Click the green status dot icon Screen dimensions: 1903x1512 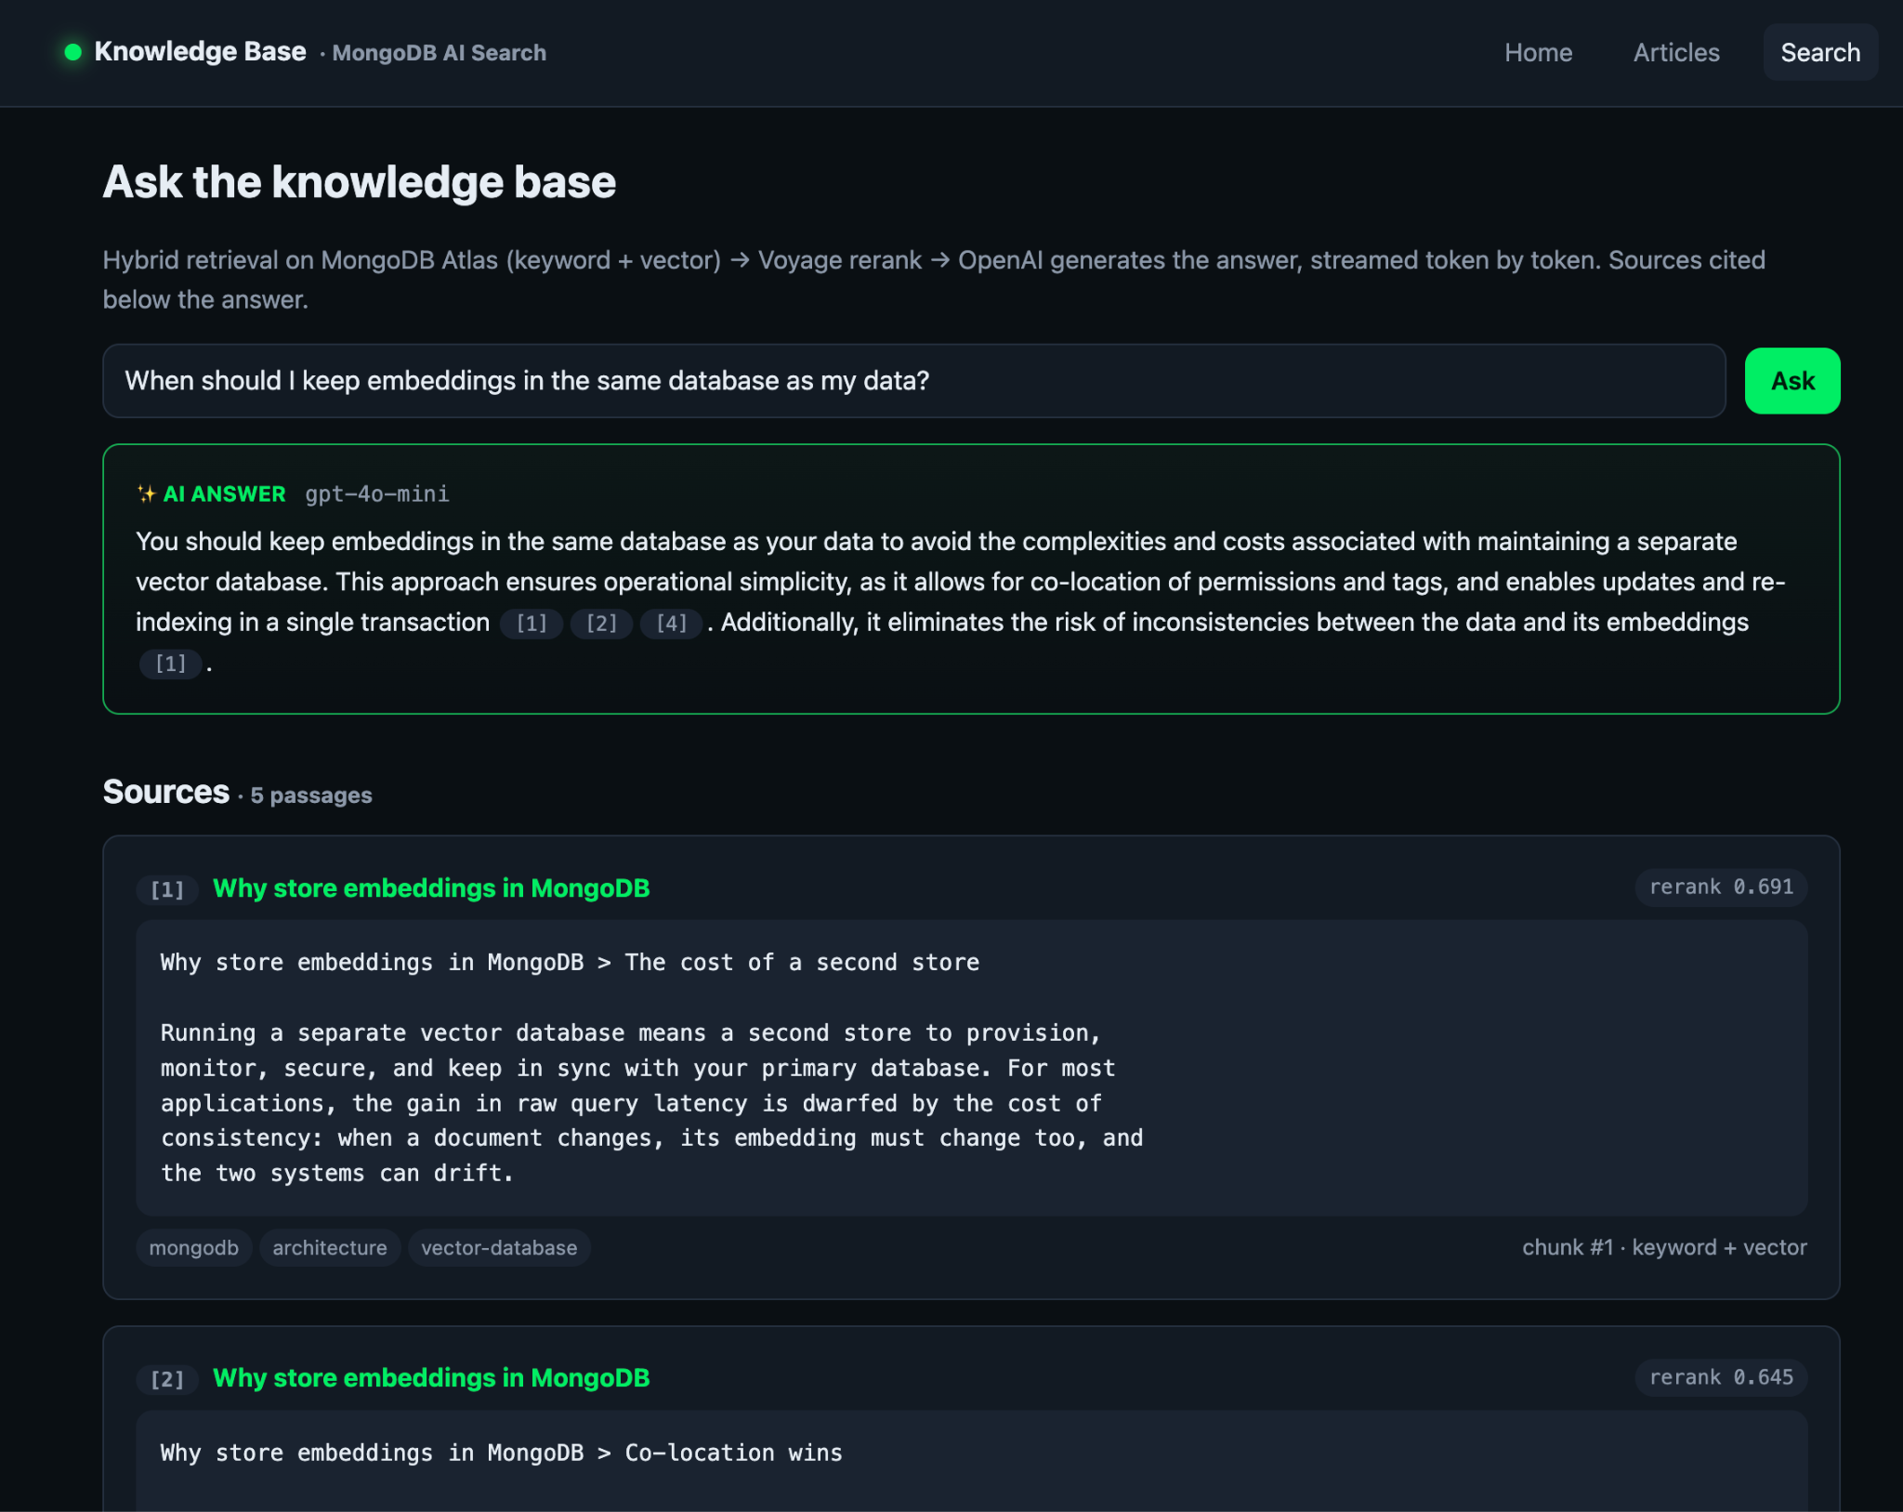pyautogui.click(x=72, y=52)
